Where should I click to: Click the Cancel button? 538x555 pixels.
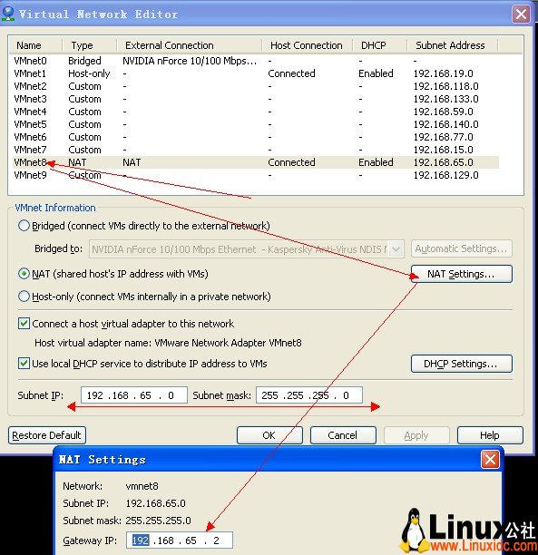coord(343,435)
